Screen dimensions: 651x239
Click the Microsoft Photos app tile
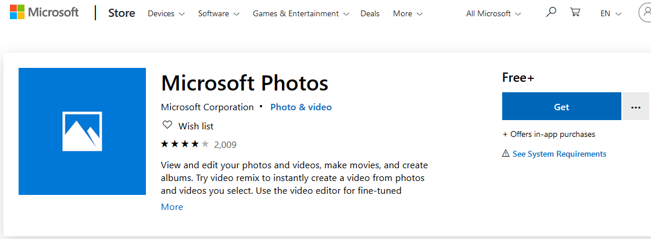(x=82, y=131)
